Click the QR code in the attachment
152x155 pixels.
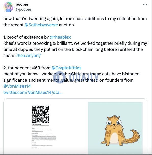point(40,114)
